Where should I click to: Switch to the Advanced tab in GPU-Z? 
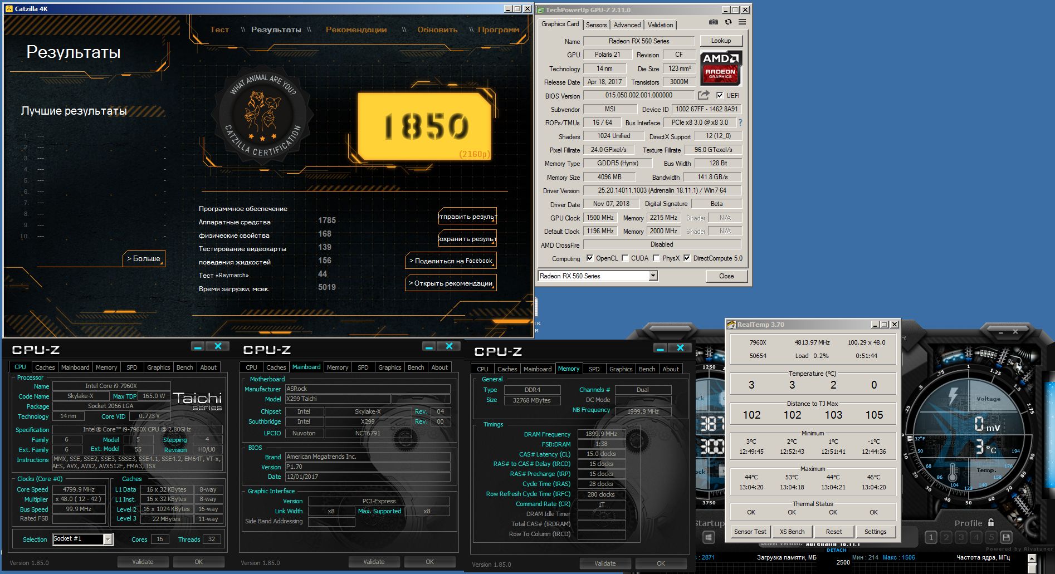pyautogui.click(x=627, y=25)
